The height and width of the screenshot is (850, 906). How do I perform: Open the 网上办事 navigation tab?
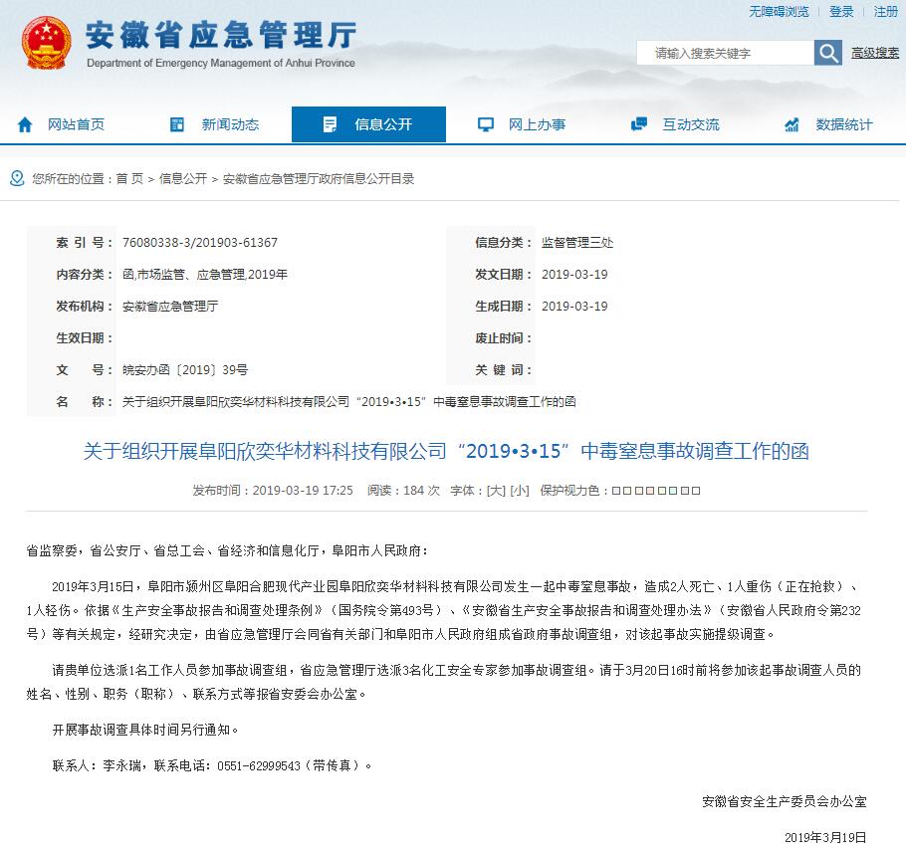click(x=537, y=124)
